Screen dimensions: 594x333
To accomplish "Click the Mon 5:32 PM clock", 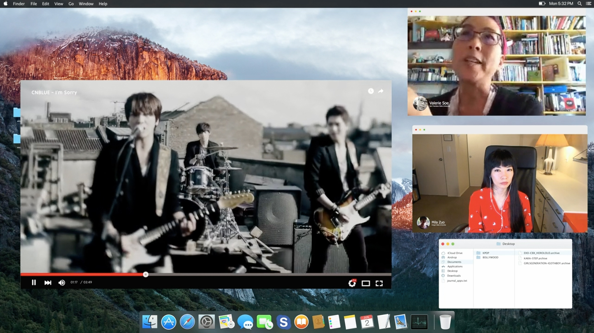I will point(561,4).
